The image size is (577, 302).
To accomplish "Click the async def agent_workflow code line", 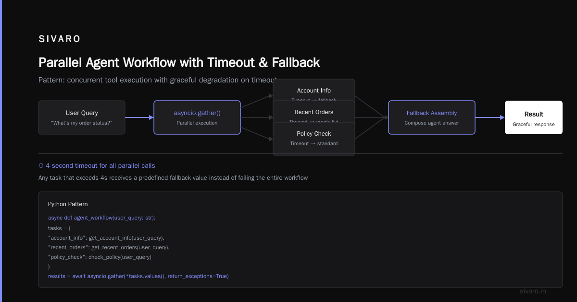I will [x=101, y=218].
